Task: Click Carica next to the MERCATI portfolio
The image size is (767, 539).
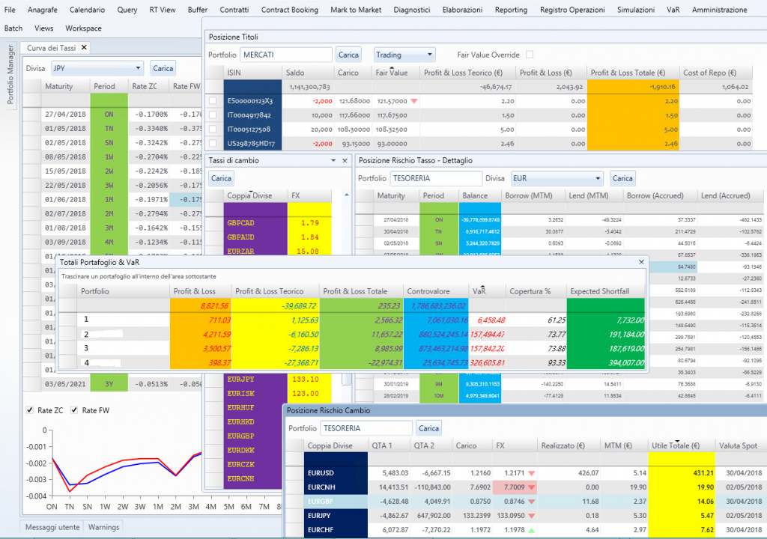Action: click(x=348, y=54)
